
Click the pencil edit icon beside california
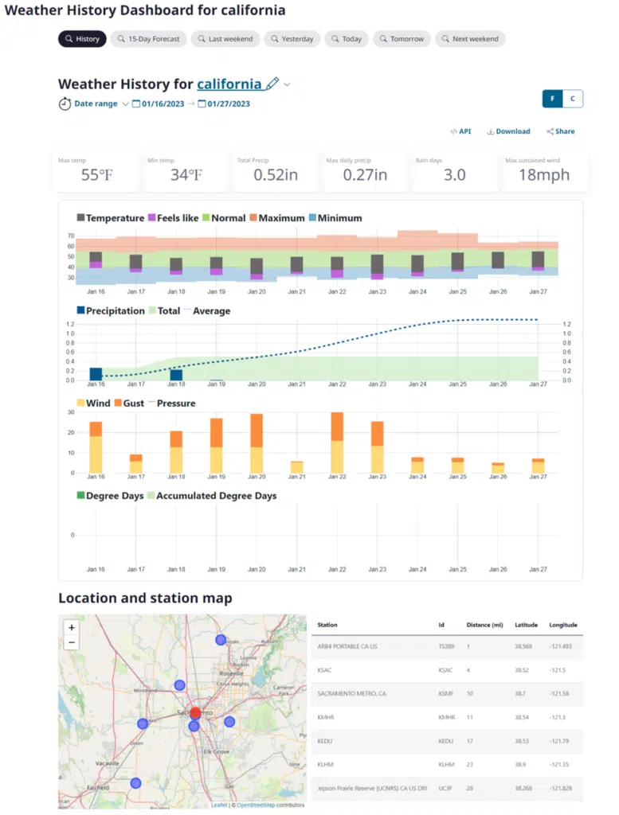[x=272, y=84]
